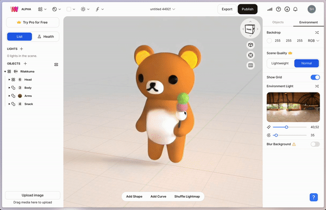Open the material sphere tool menu
This screenshot has height=210, width=326.
click(57, 9)
